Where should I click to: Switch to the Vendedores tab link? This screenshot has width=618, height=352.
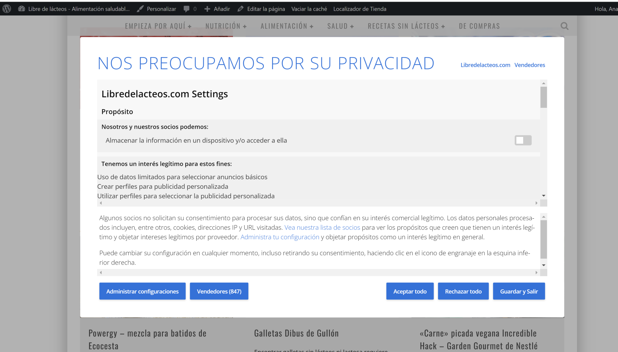coord(530,65)
